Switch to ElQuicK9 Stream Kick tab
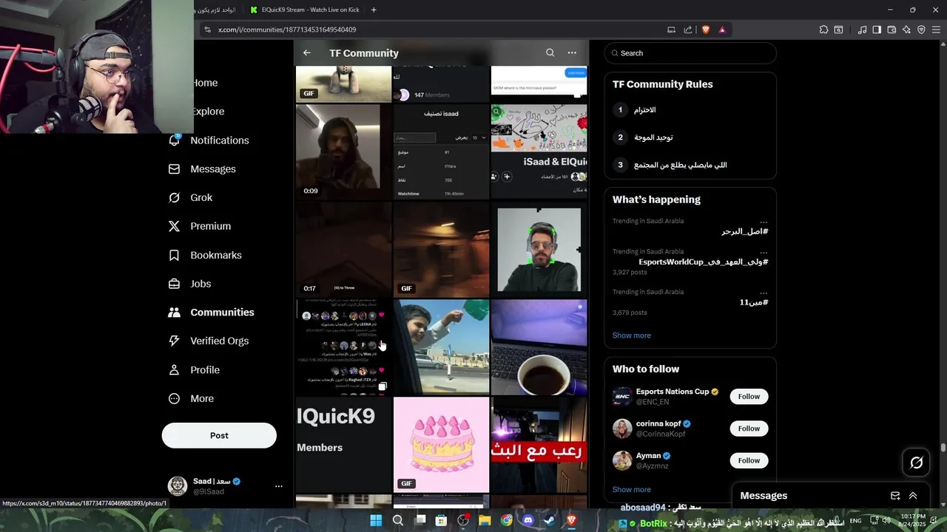 tap(304, 10)
